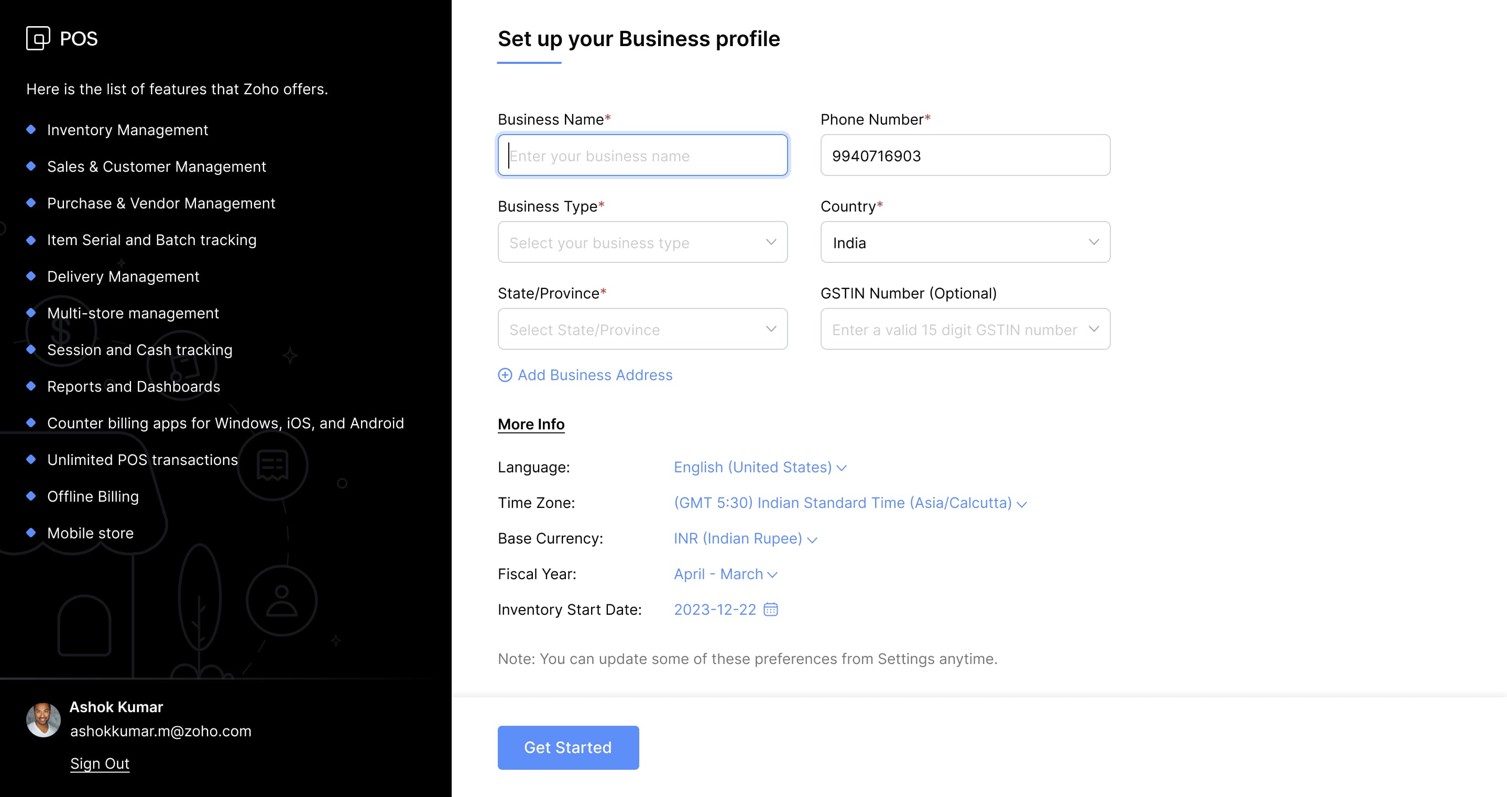The width and height of the screenshot is (1507, 797).
Task: Click the More Info heading
Action: coord(531,424)
